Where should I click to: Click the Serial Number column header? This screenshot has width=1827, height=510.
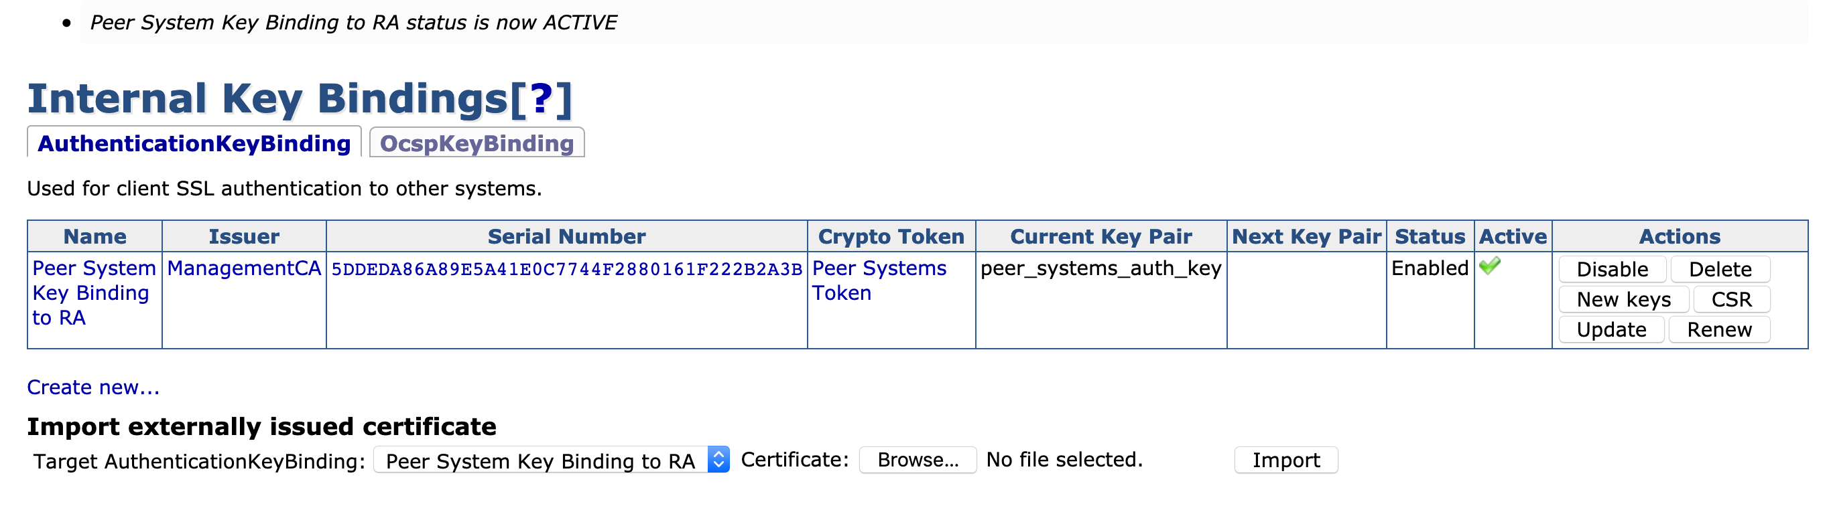click(x=566, y=236)
